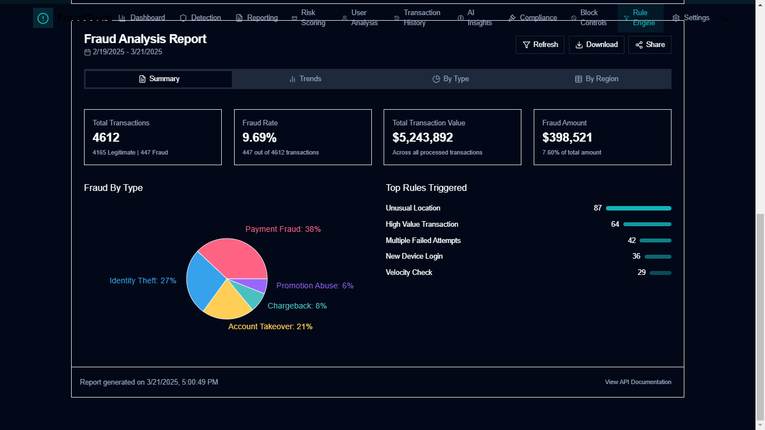Click the "Unusual Location" rule name
Screen dimensions: 765x430
coord(413,208)
